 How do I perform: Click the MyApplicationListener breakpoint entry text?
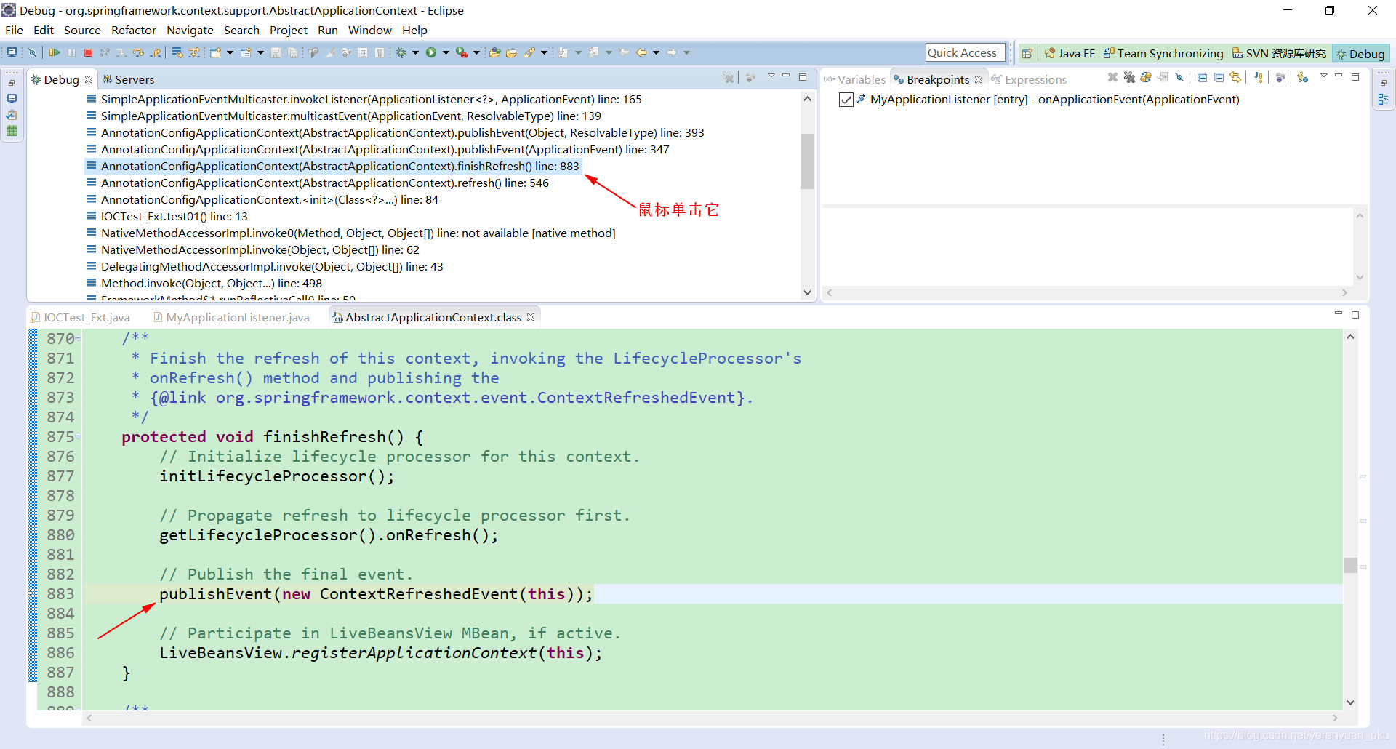click(x=1054, y=99)
